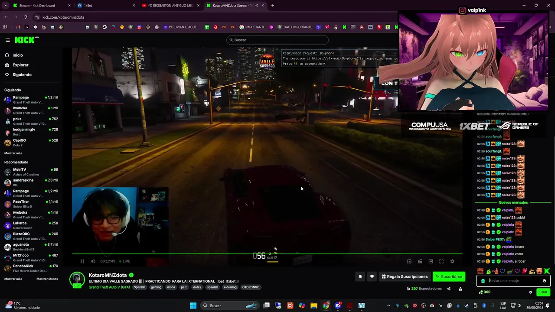Open KotaroMNZdota profile avatar
555x312 pixels.
[x=77, y=279]
